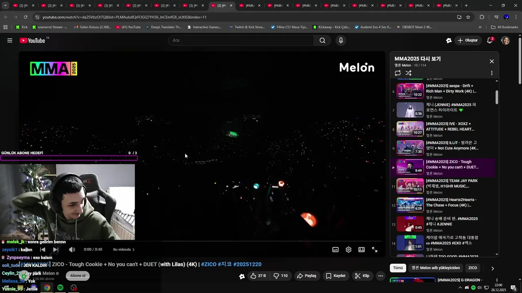Image resolution: width=522 pixels, height=293 pixels.
Task: Open All Bookmarks folder
Action: click(504, 27)
